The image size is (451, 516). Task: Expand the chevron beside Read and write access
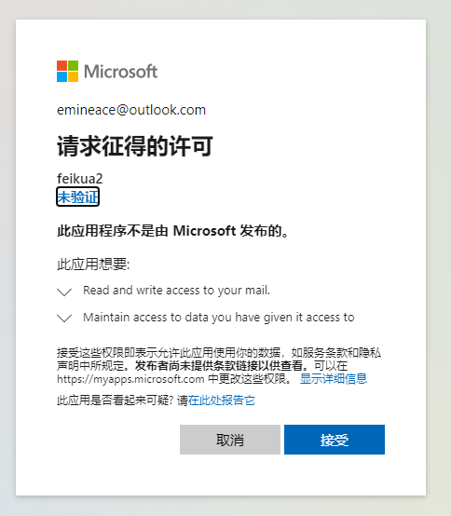coord(64,292)
